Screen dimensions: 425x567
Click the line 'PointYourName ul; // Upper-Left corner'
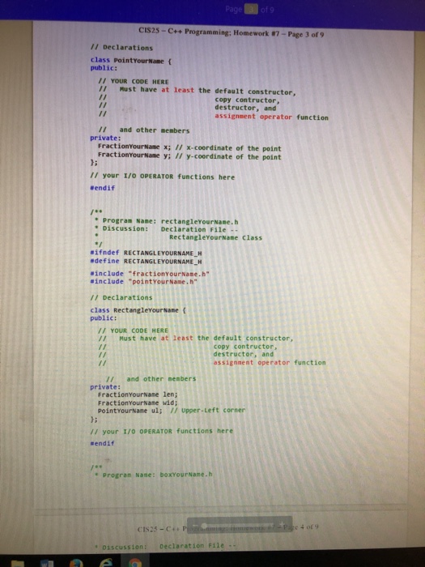click(172, 411)
